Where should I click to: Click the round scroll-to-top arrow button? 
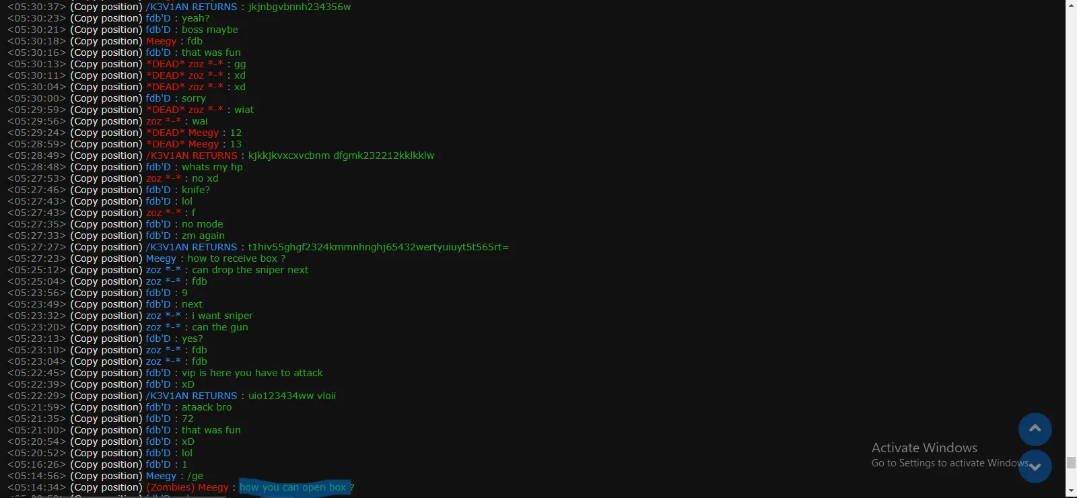1035,429
